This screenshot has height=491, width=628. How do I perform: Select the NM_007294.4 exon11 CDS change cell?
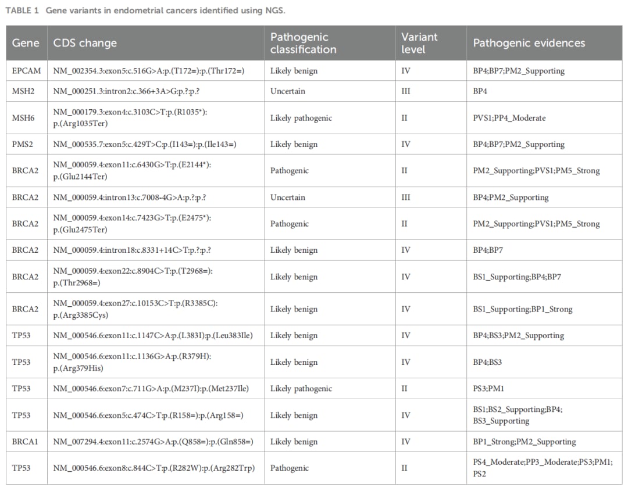(x=153, y=442)
